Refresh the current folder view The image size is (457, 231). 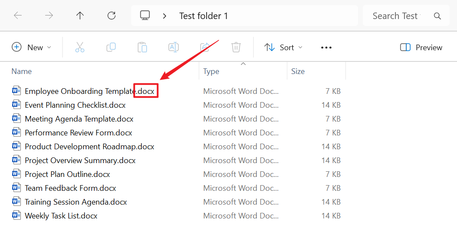tap(112, 16)
